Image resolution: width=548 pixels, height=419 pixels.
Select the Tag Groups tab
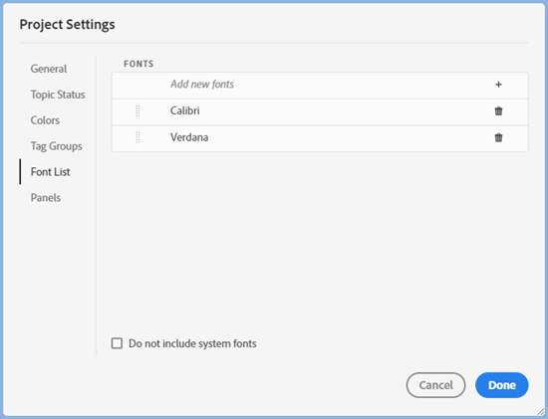tap(56, 146)
